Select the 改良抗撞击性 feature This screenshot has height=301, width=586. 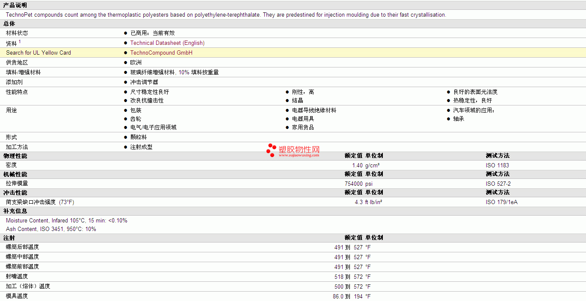point(147,100)
